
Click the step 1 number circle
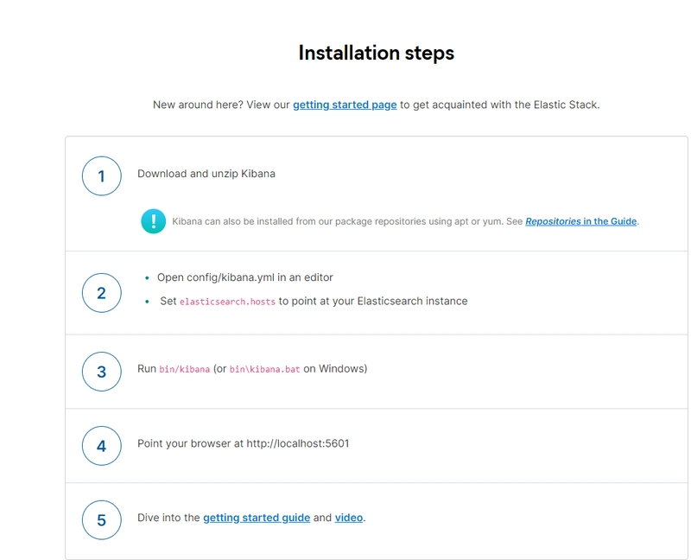[x=101, y=176]
